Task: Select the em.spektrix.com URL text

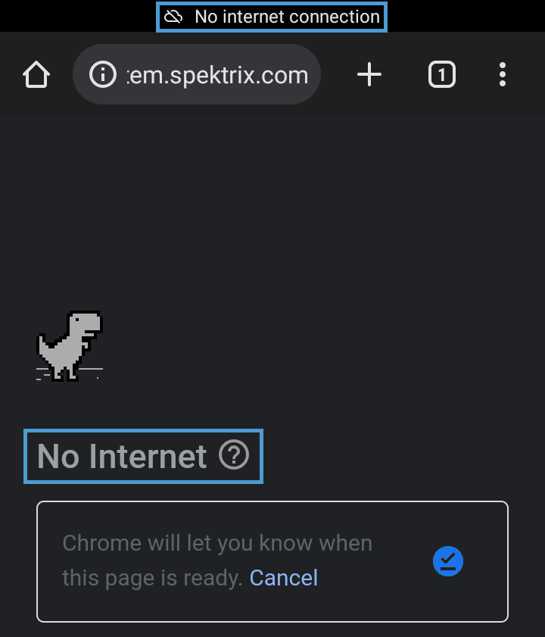Action: point(218,75)
